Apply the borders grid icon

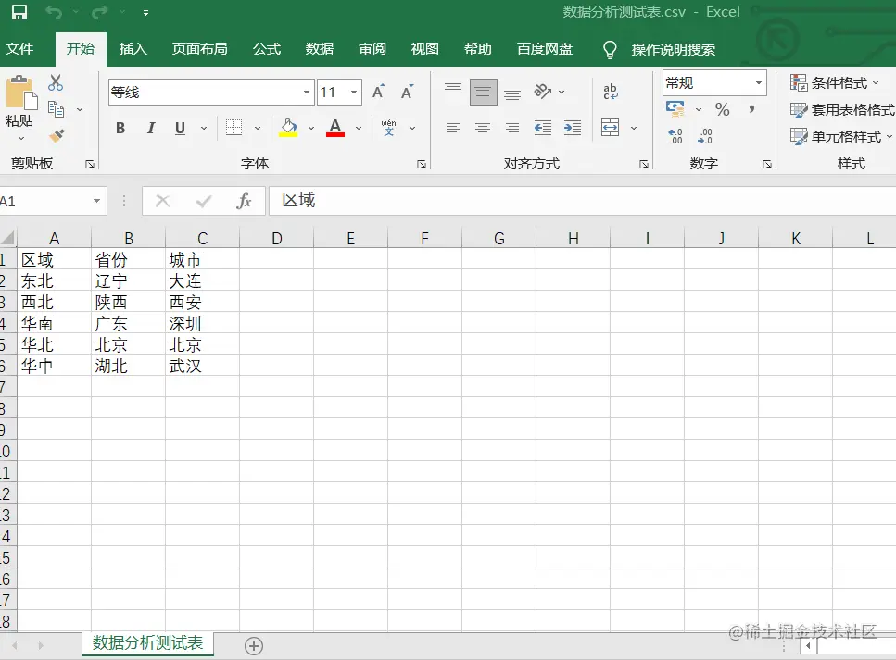click(233, 128)
